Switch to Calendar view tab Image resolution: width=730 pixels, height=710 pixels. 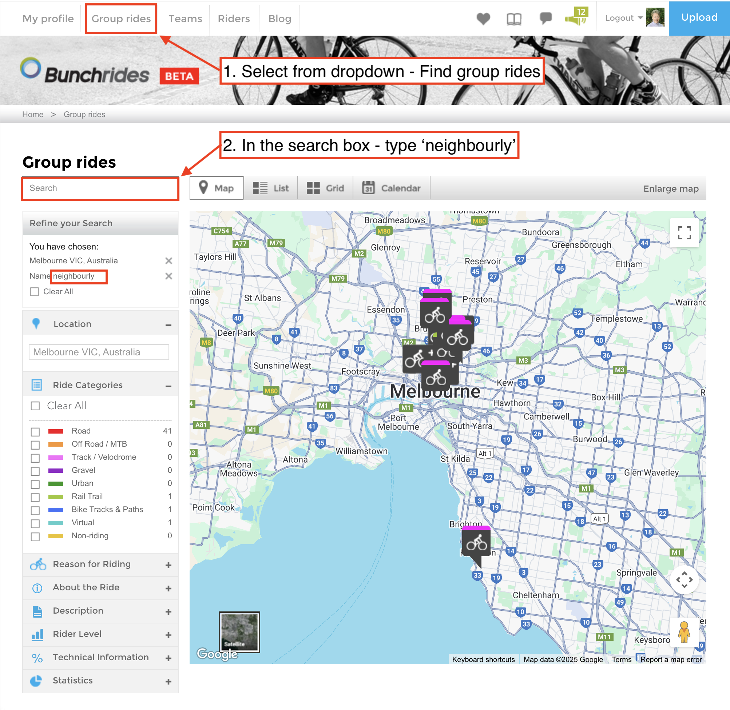coord(392,188)
